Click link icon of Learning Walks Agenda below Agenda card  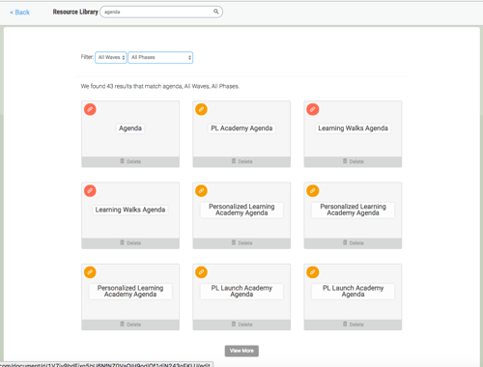click(90, 191)
